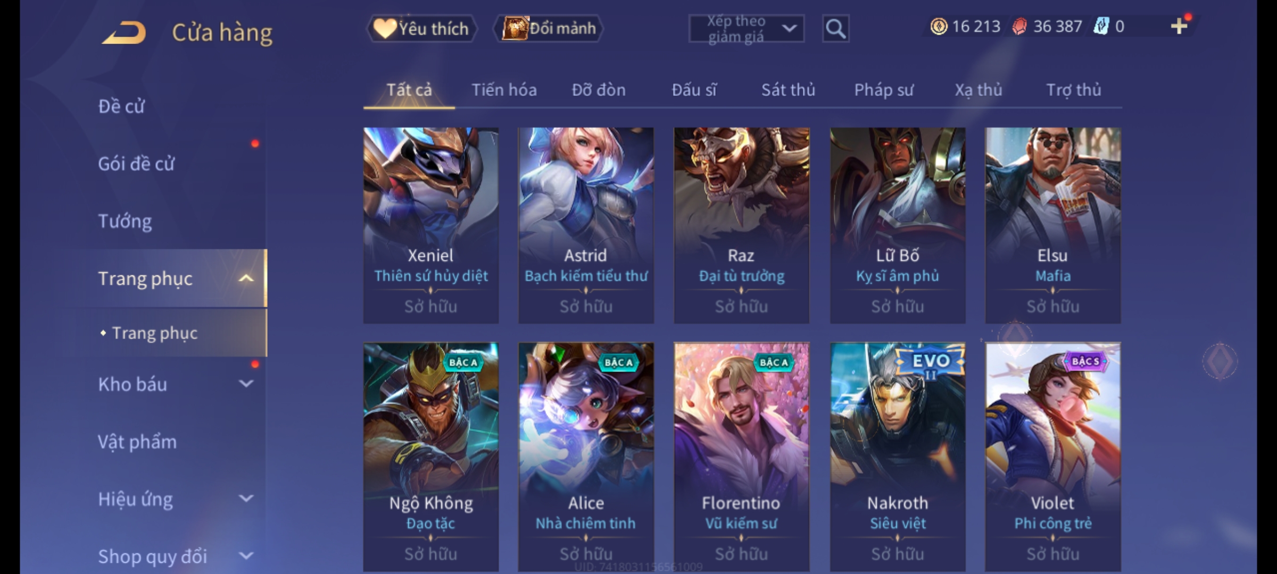Expand the Kho báu sidebar section

[246, 384]
